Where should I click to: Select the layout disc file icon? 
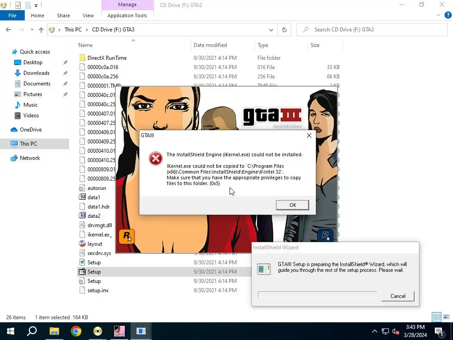click(x=82, y=244)
